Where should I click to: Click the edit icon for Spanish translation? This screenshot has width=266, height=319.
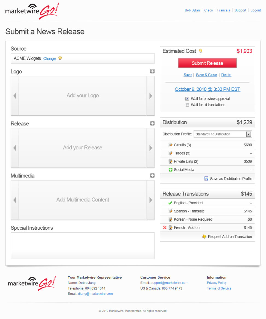pyautogui.click(x=171, y=211)
